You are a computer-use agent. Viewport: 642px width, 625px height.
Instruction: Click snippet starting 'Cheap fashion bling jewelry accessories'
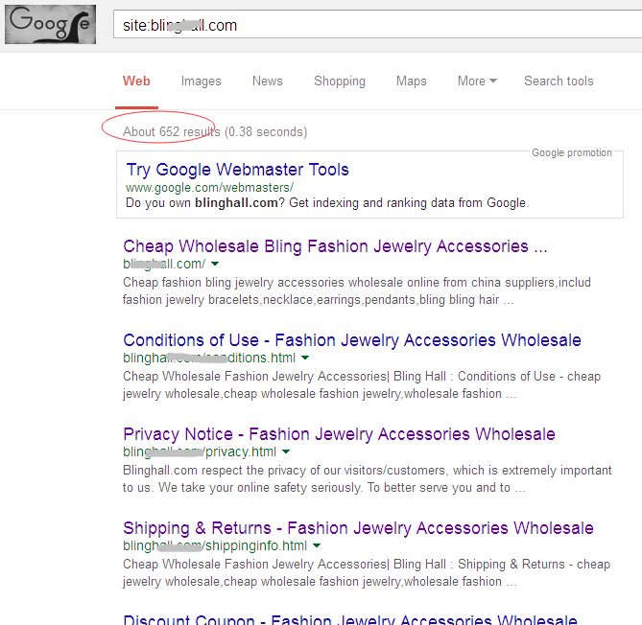click(x=357, y=290)
